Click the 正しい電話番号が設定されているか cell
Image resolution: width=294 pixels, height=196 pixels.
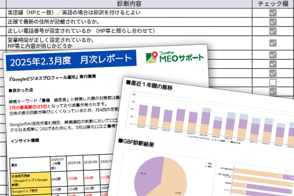click(x=129, y=31)
